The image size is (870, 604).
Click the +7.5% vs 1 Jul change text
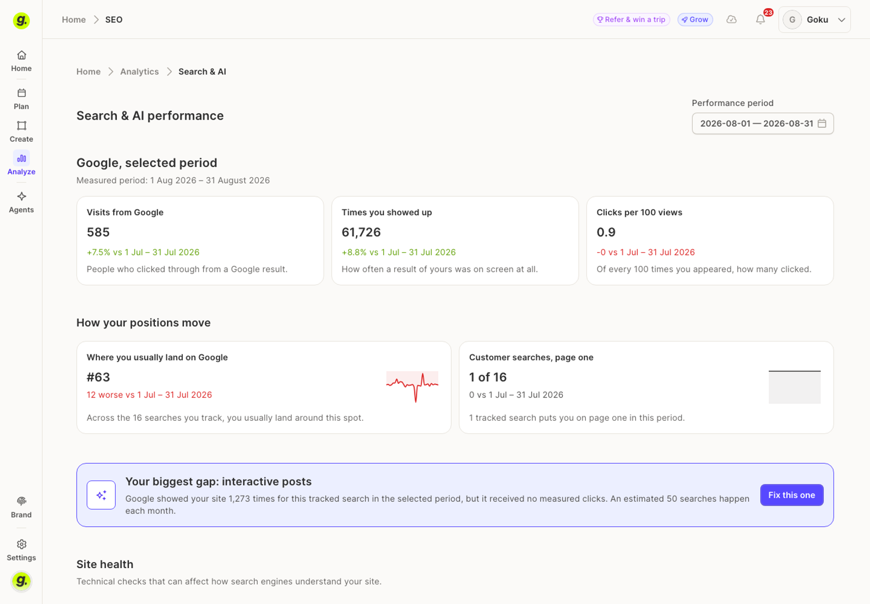click(143, 252)
